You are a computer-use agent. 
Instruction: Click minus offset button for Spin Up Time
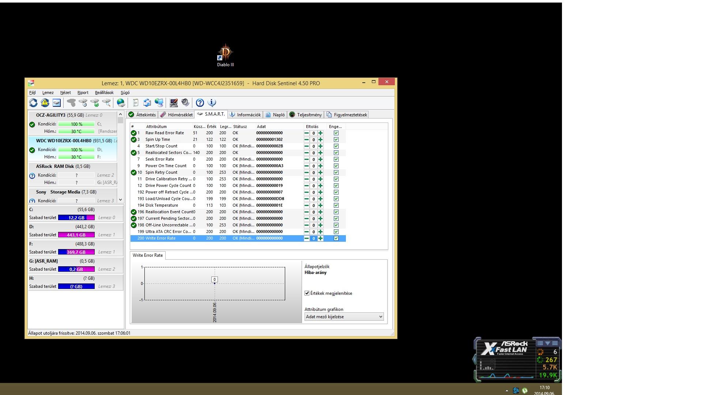pyautogui.click(x=306, y=140)
